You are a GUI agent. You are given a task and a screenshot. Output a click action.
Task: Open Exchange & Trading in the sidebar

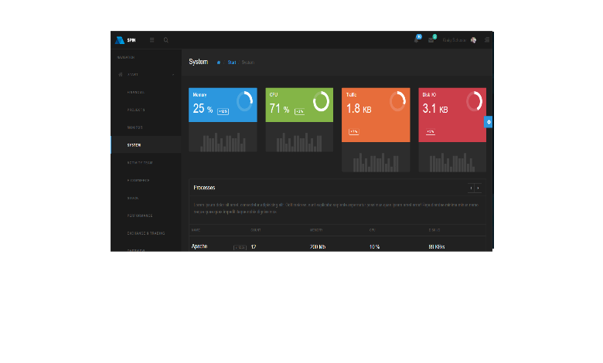(x=145, y=233)
